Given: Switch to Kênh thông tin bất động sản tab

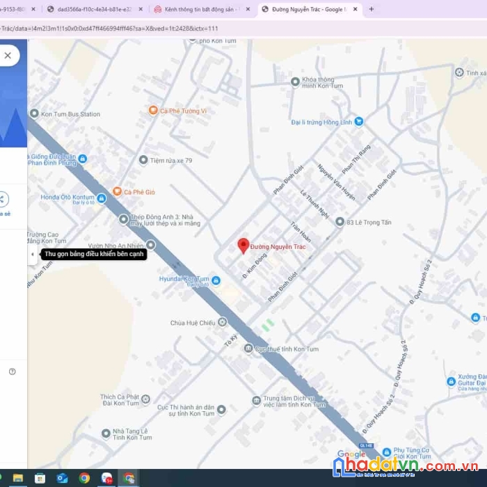Looking at the screenshot, I should 202,9.
